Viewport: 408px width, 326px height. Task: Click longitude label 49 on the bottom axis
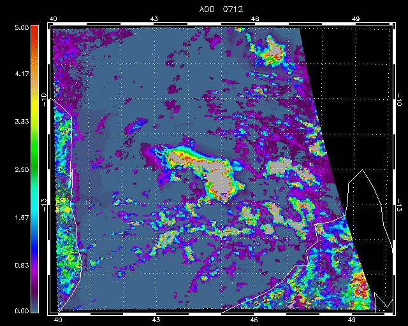click(x=353, y=320)
